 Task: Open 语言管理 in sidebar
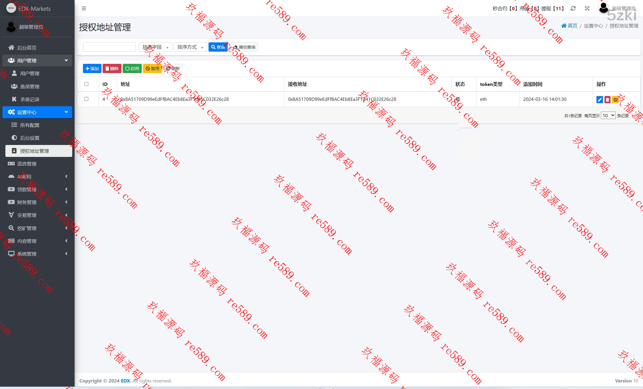27,164
